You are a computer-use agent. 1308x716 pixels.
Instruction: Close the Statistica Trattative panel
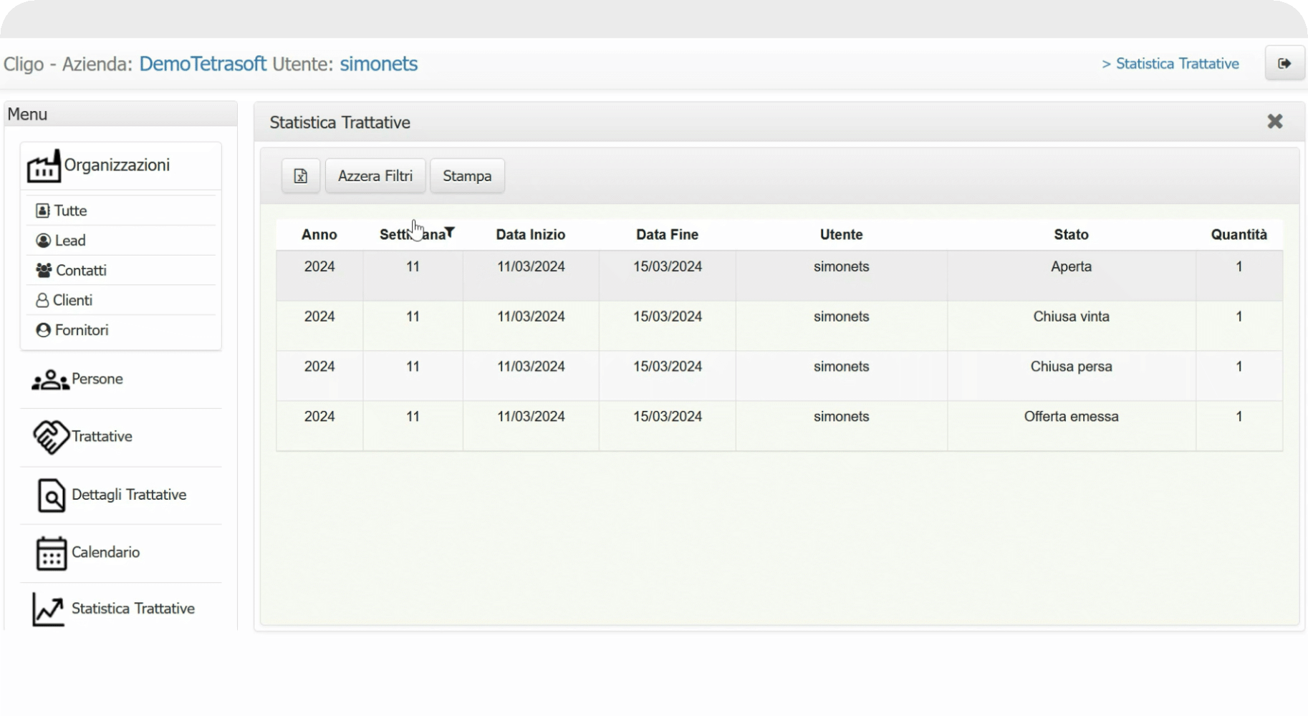pos(1274,122)
